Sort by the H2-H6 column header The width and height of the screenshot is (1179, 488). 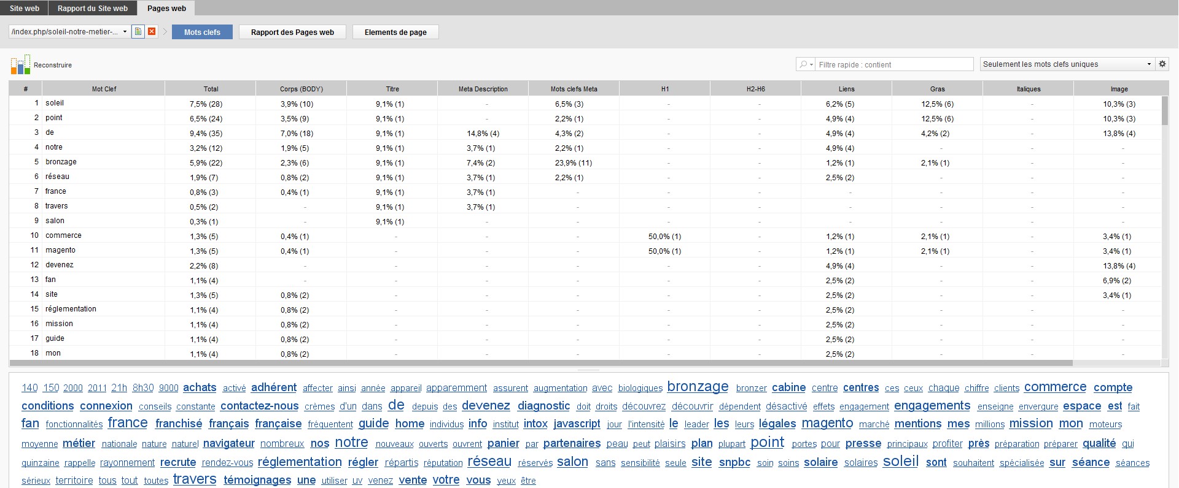756,89
